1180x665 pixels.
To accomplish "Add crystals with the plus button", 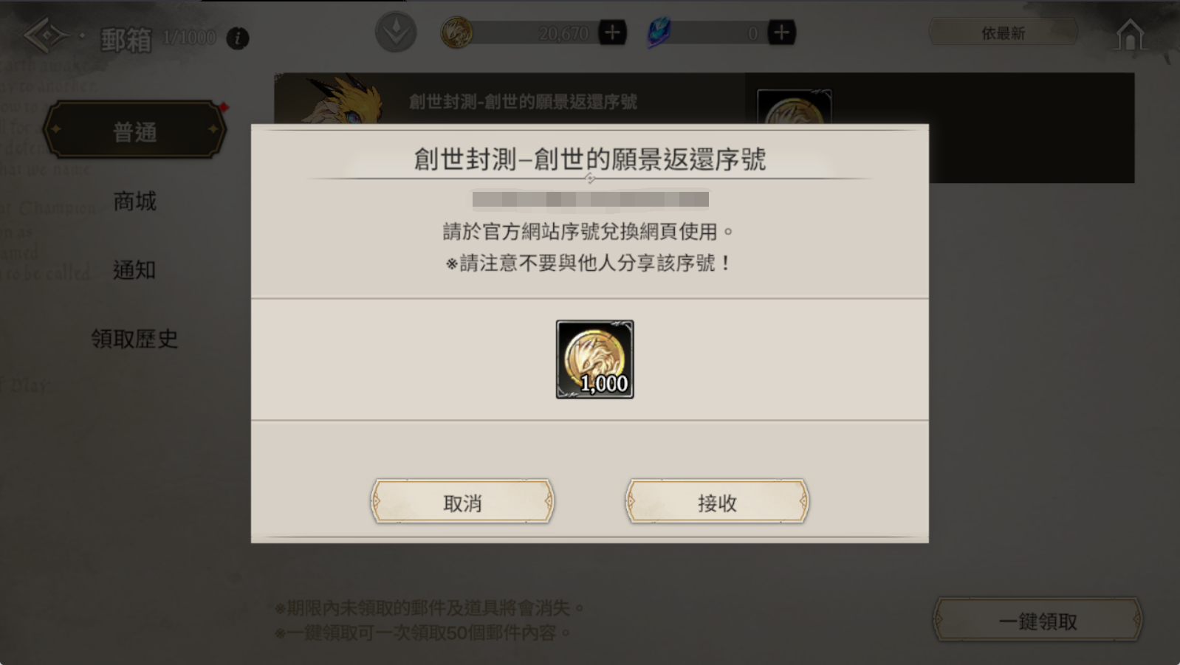I will 782,32.
